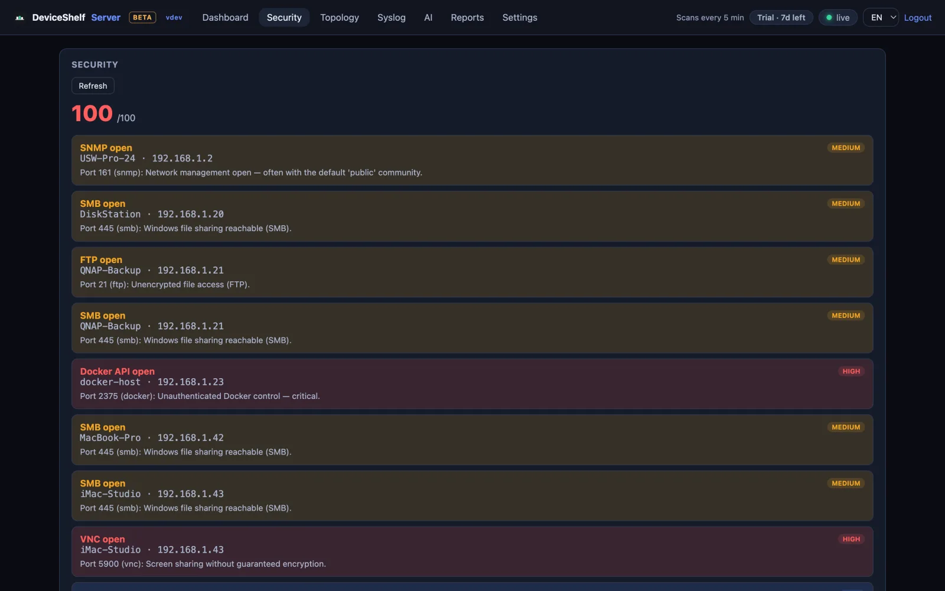Click the MEDIUM badge on DiskStation row
Viewport: 945px width, 591px height.
(846, 203)
